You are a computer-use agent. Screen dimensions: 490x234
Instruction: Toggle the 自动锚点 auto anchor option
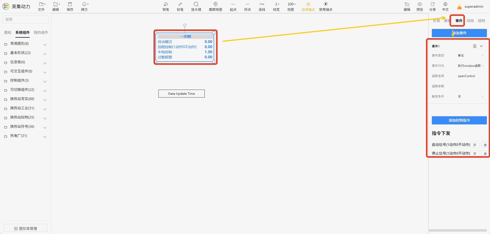click(x=308, y=6)
